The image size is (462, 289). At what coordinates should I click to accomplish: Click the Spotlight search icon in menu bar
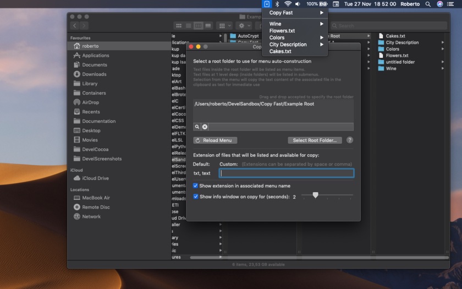pyautogui.click(x=428, y=4)
